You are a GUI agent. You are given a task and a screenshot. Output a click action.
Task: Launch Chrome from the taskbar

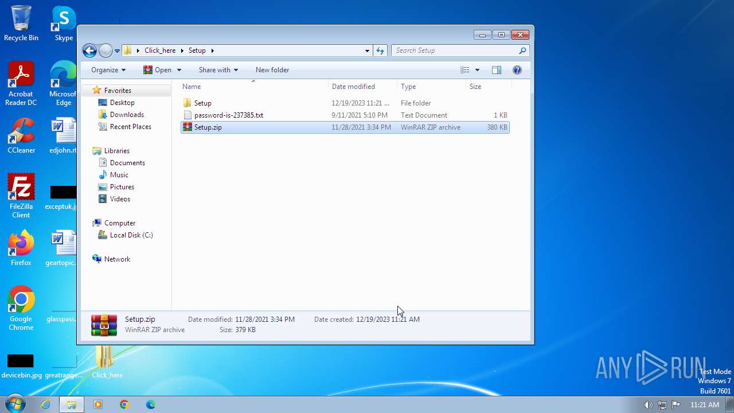tap(124, 404)
